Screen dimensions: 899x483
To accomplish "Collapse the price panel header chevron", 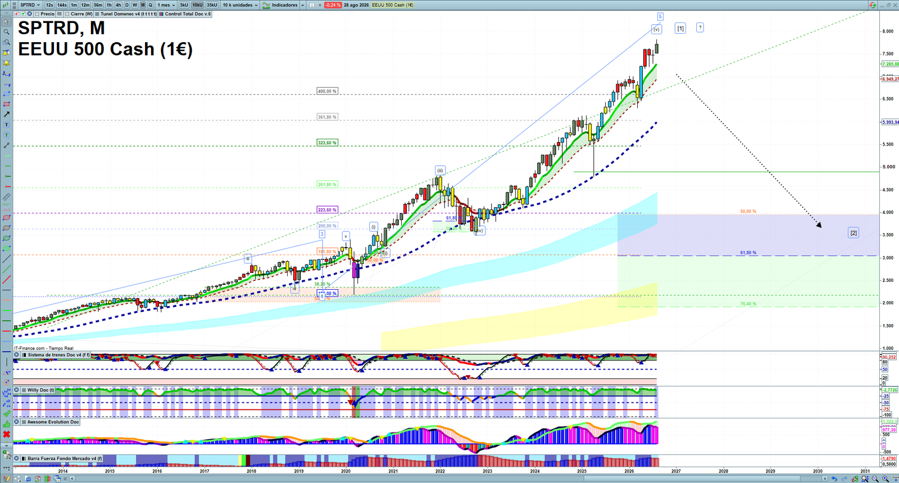I will click(x=6, y=13).
